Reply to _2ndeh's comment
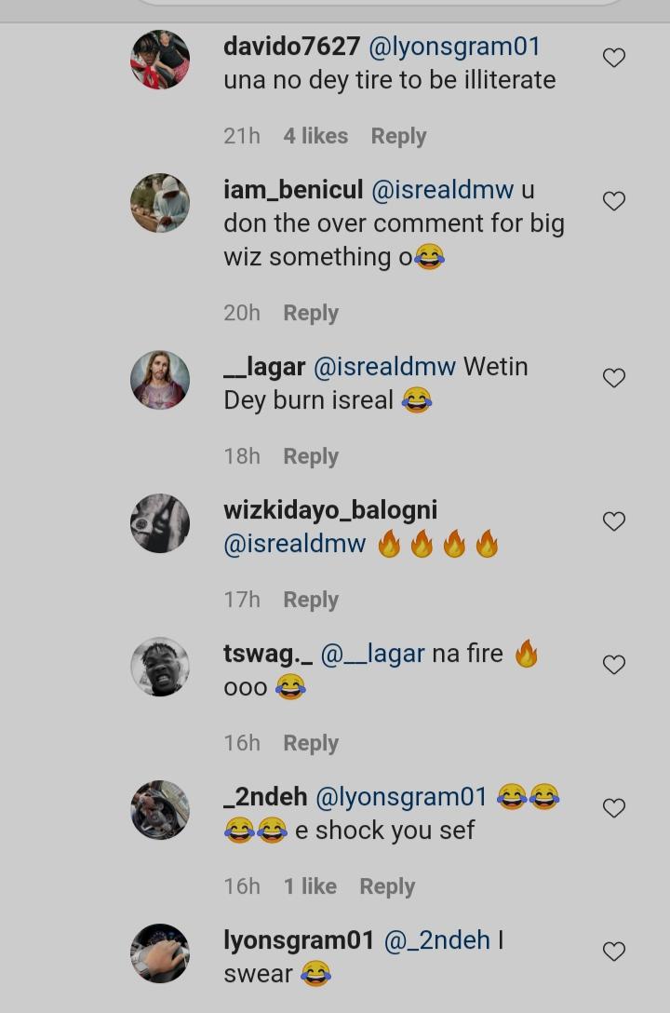670x1013 pixels. tap(387, 886)
